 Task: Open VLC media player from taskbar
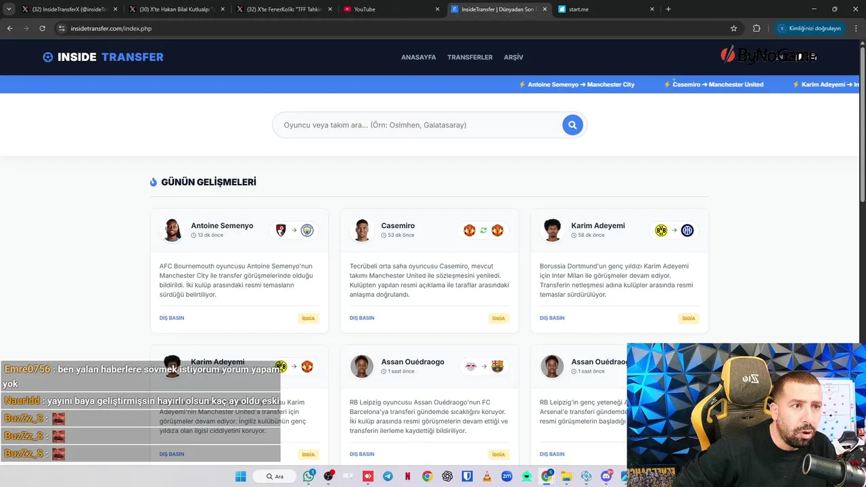coord(486,476)
